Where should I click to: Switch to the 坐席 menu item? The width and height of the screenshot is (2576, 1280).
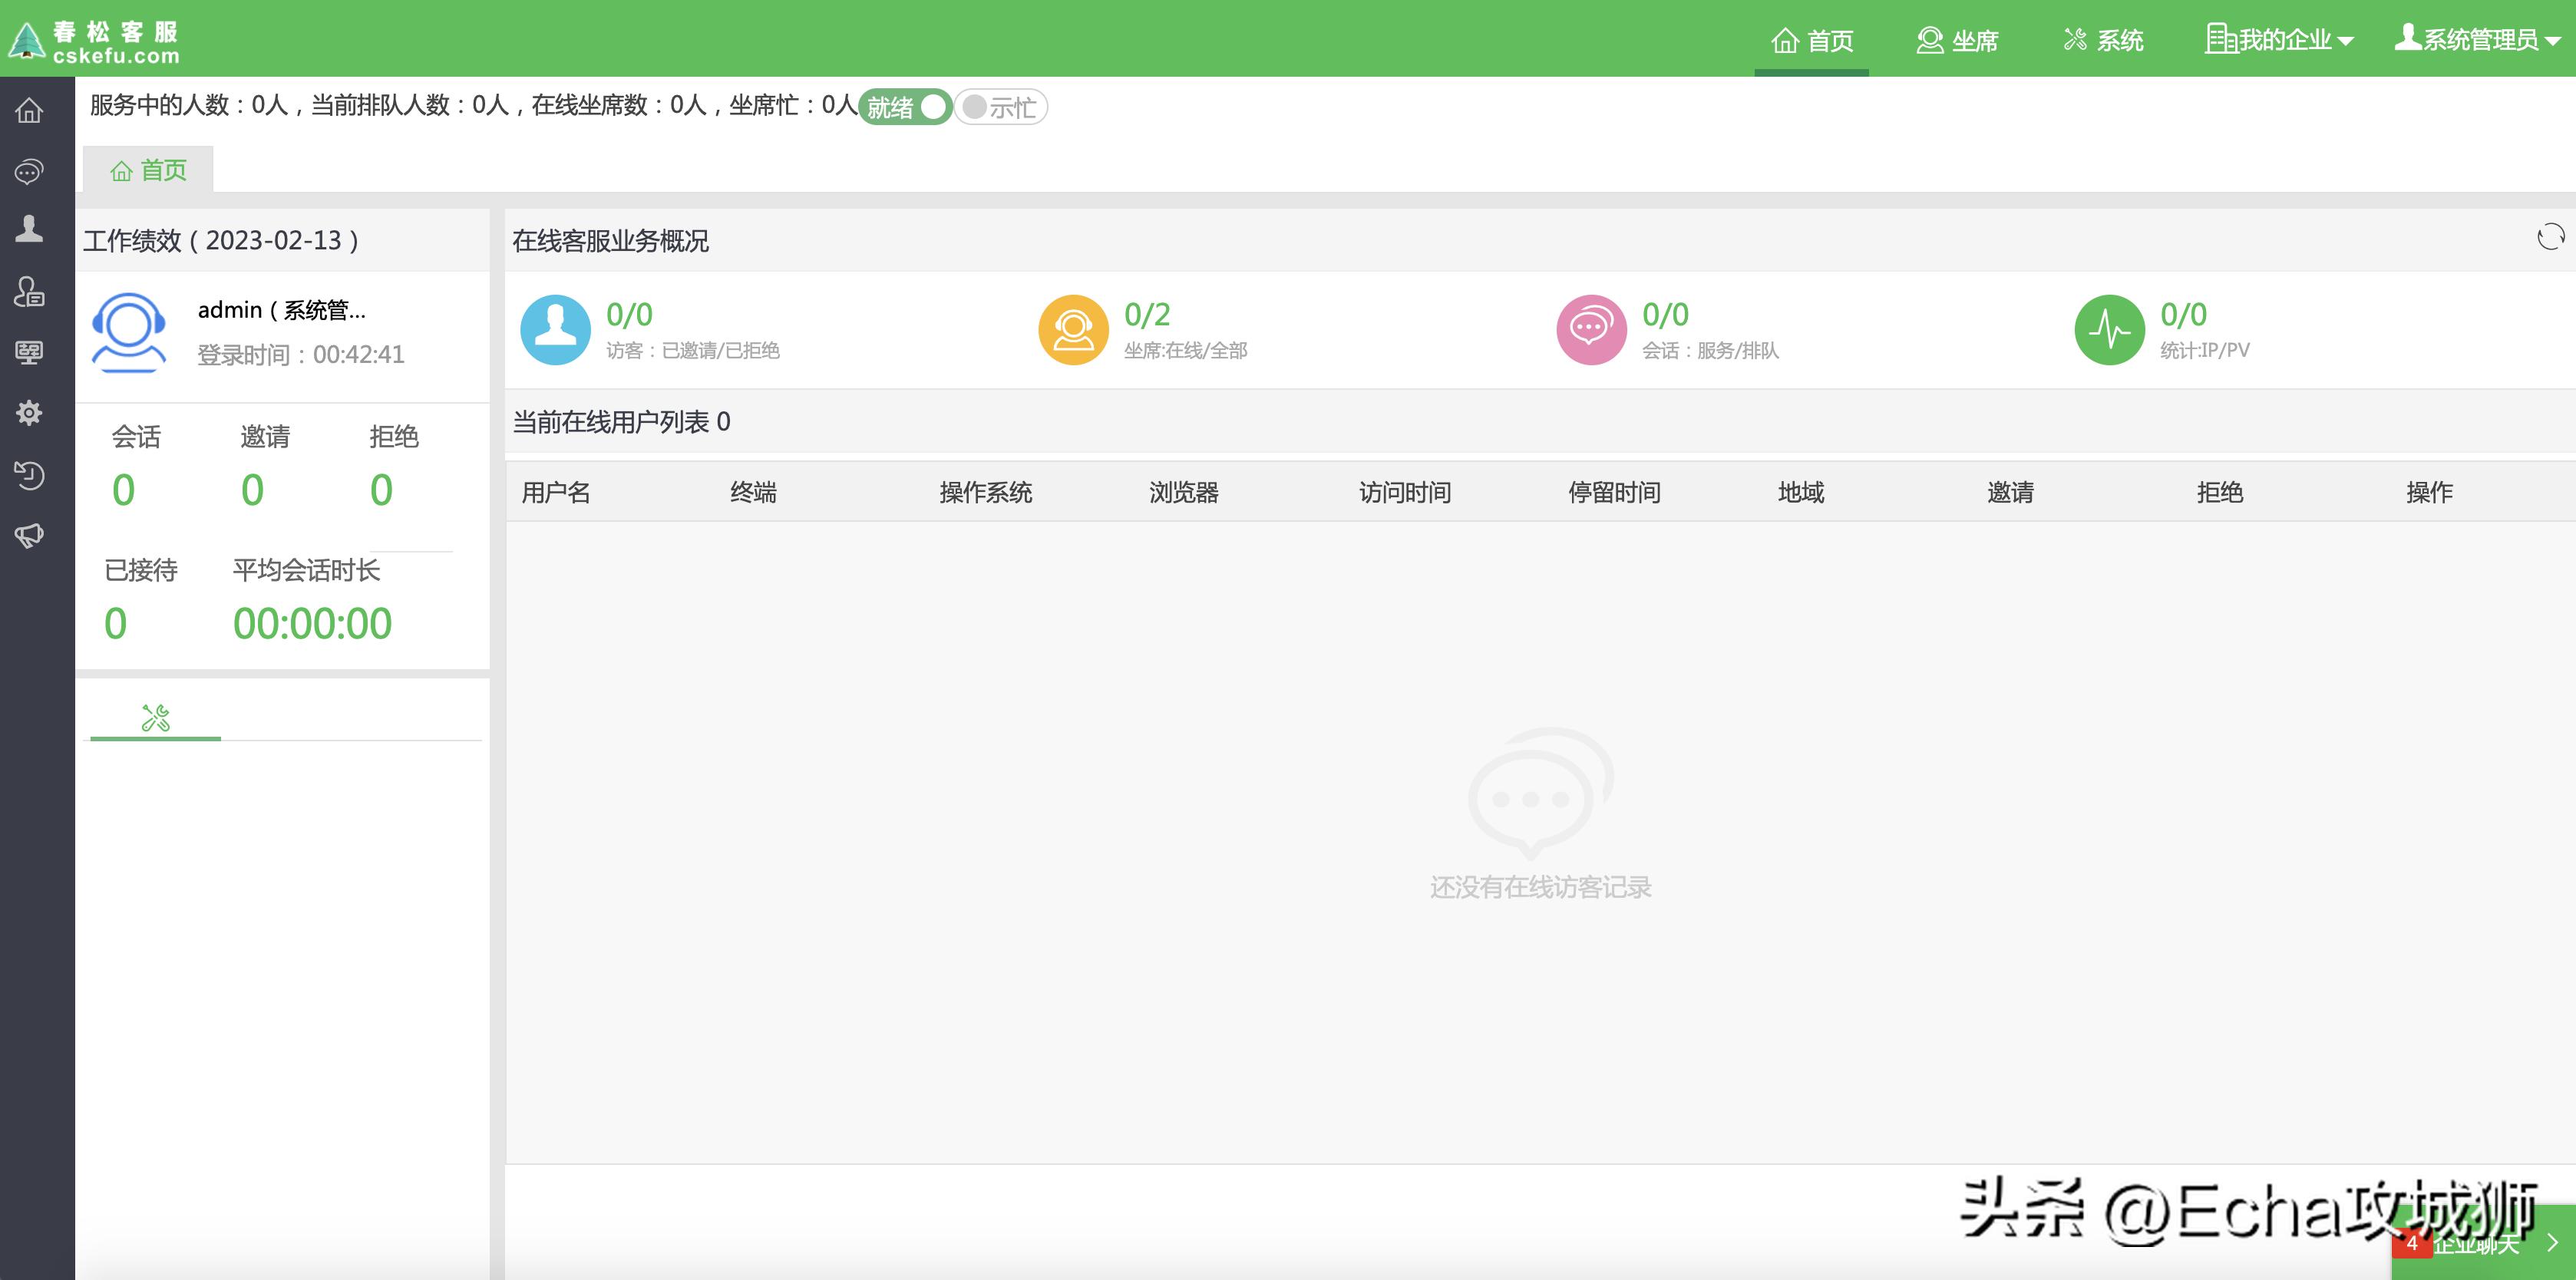pyautogui.click(x=1957, y=40)
